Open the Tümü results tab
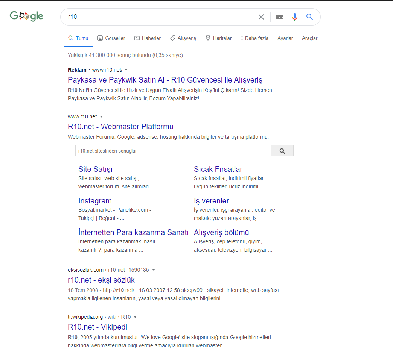Image resolution: width=393 pixels, height=356 pixels. click(78, 38)
